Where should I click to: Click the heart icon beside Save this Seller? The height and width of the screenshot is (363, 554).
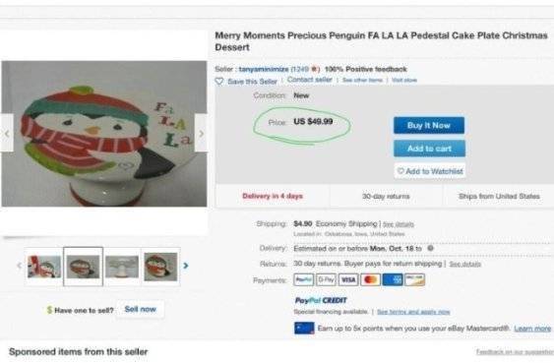(219, 82)
